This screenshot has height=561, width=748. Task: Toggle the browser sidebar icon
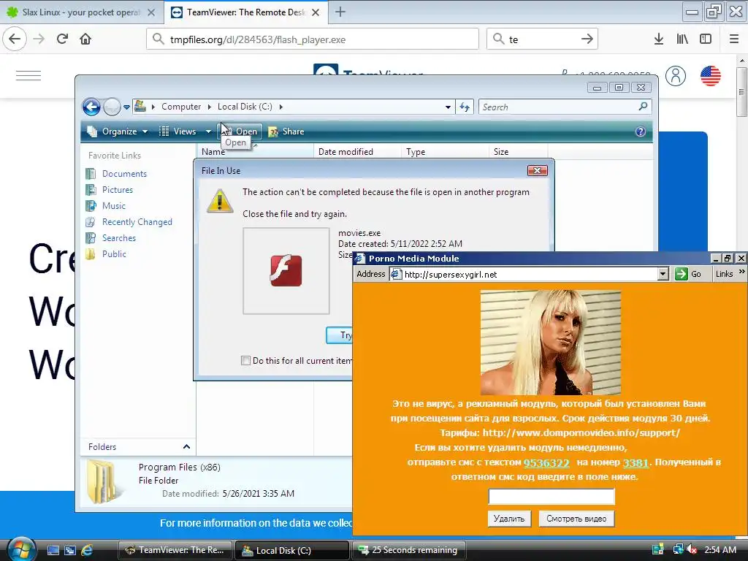(x=706, y=39)
